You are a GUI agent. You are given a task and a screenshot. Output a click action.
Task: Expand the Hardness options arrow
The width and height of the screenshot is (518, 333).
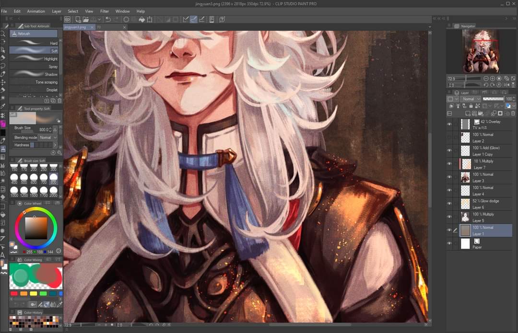(55, 145)
